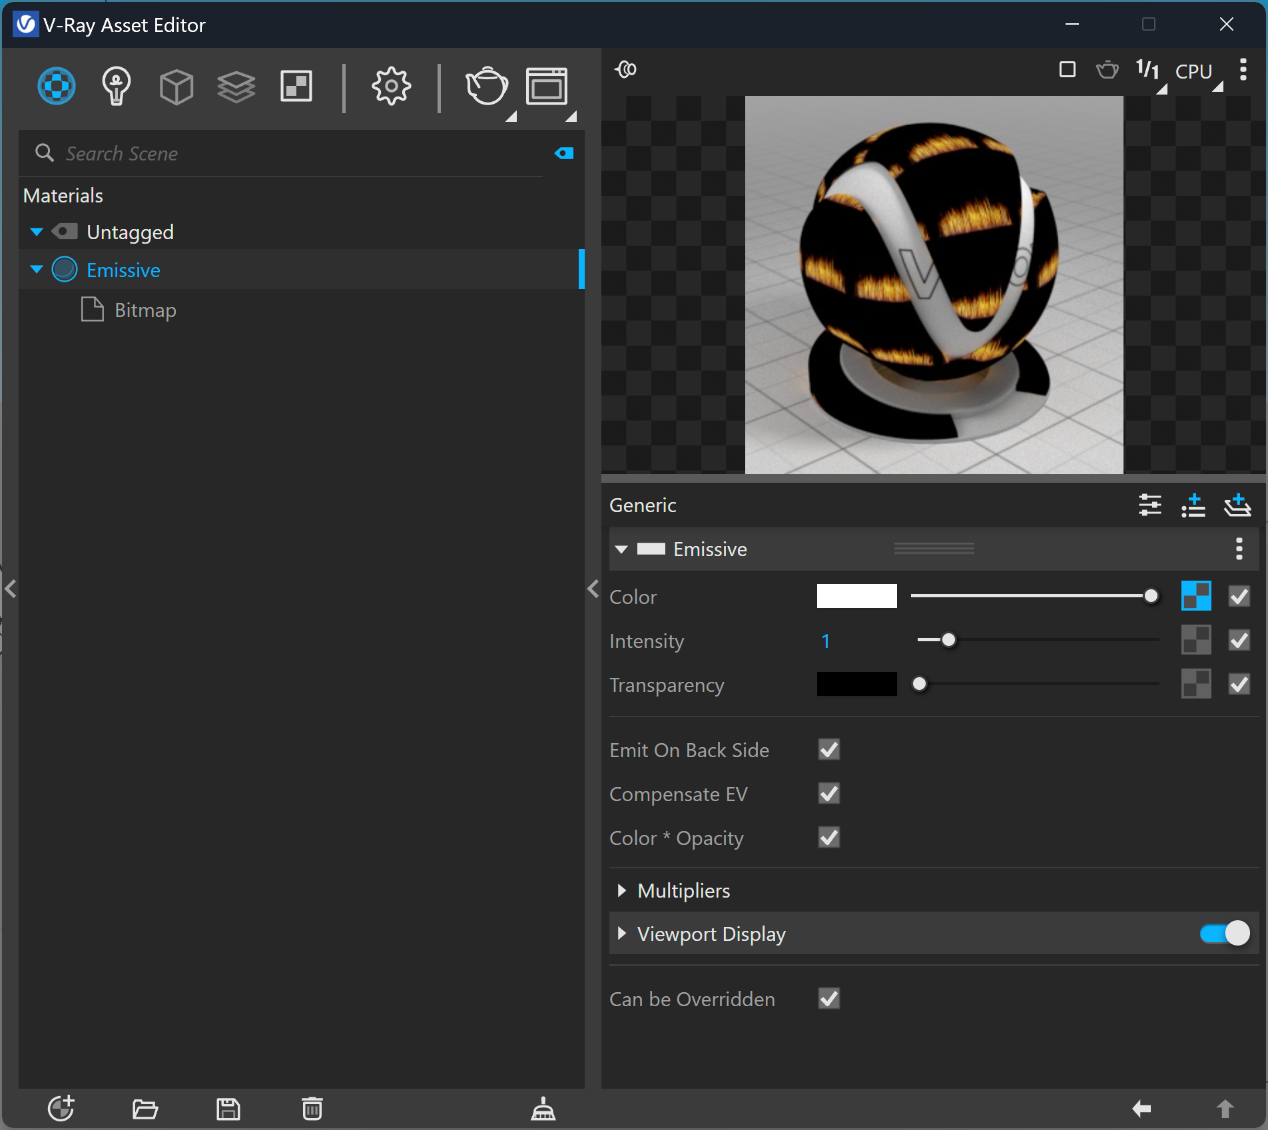Image resolution: width=1268 pixels, height=1130 pixels.
Task: Open Emissive layer three-dot options
Action: [x=1239, y=549]
